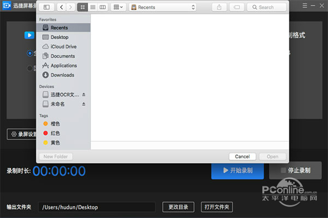Click 停止录制 to stop recording
This screenshot has height=218, width=328.
point(295,171)
